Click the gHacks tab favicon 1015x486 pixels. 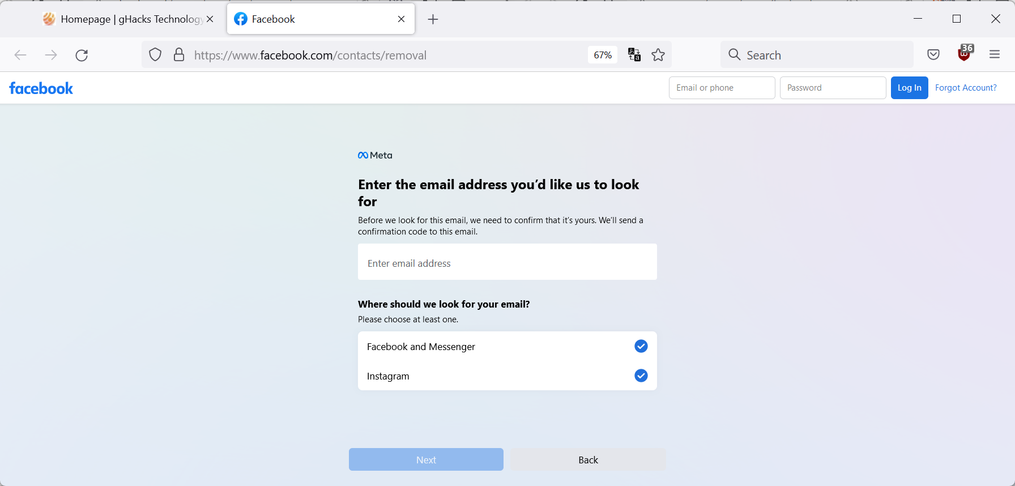[x=49, y=19]
